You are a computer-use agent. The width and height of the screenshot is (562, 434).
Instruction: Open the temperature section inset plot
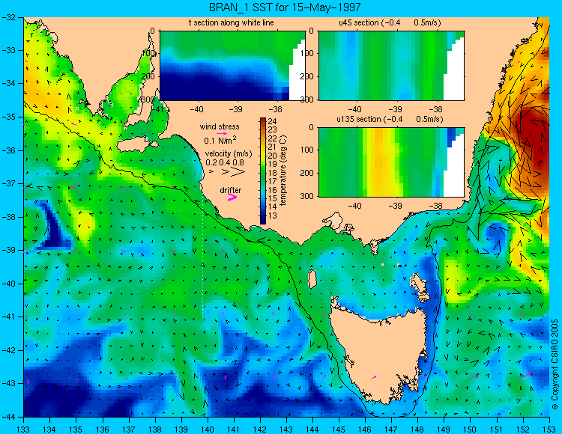(x=232, y=66)
